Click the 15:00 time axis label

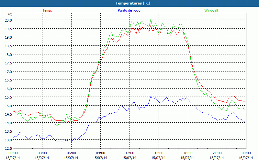[x=159, y=153]
